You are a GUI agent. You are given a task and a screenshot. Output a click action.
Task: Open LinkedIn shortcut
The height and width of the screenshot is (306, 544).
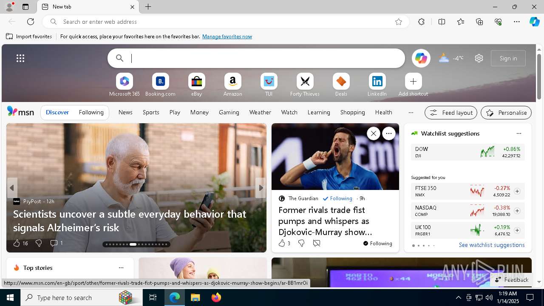(377, 85)
